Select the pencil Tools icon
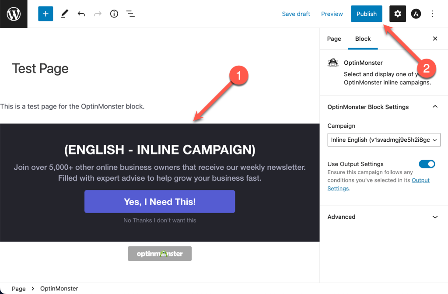 click(65, 14)
